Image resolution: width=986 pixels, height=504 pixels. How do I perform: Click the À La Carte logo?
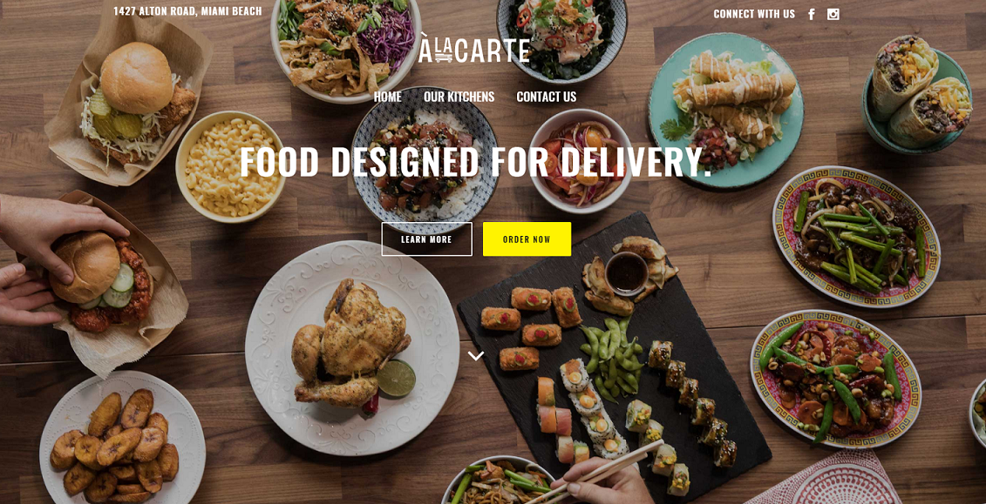tap(474, 50)
